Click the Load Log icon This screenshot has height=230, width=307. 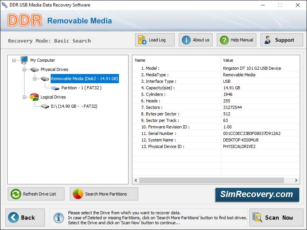[x=142, y=39]
